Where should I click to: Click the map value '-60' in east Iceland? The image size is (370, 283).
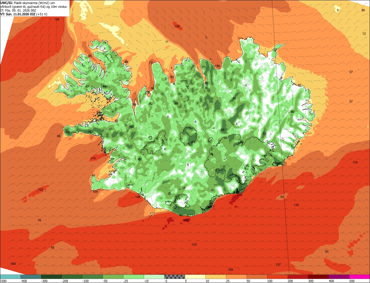pos(292,112)
